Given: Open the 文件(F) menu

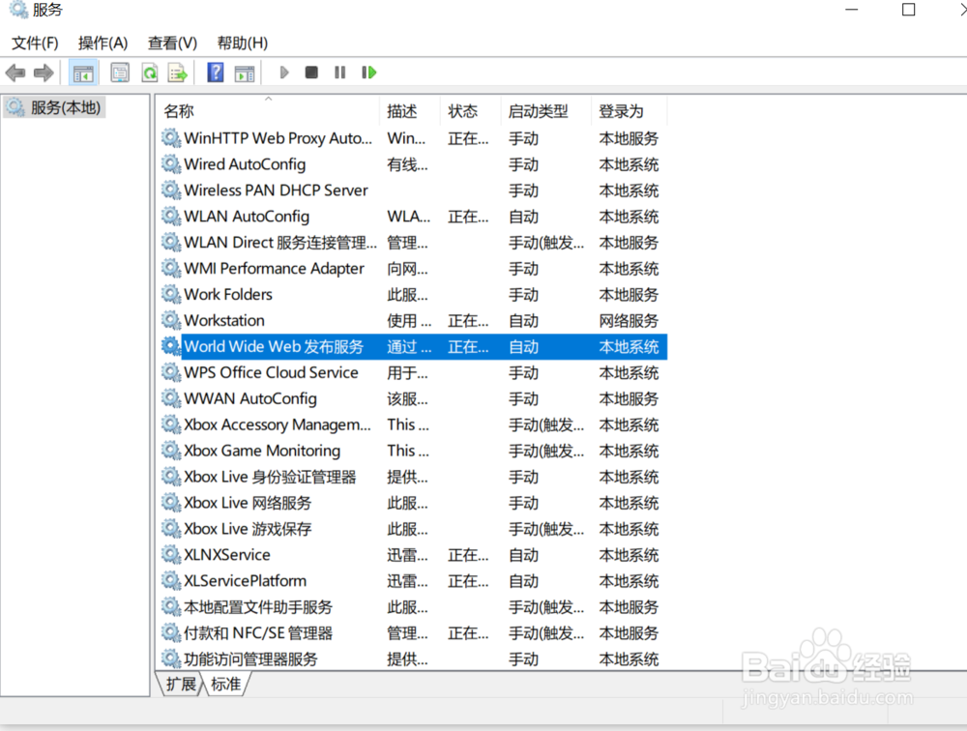Looking at the screenshot, I should pos(35,44).
